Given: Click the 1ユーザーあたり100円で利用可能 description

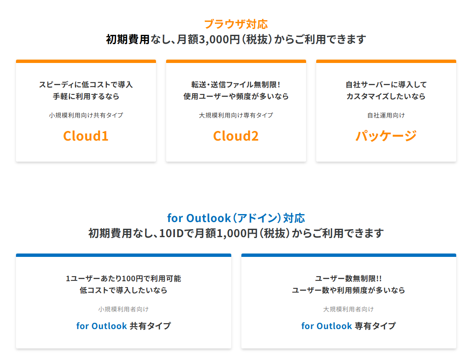Looking at the screenshot, I should pyautogui.click(x=124, y=278).
